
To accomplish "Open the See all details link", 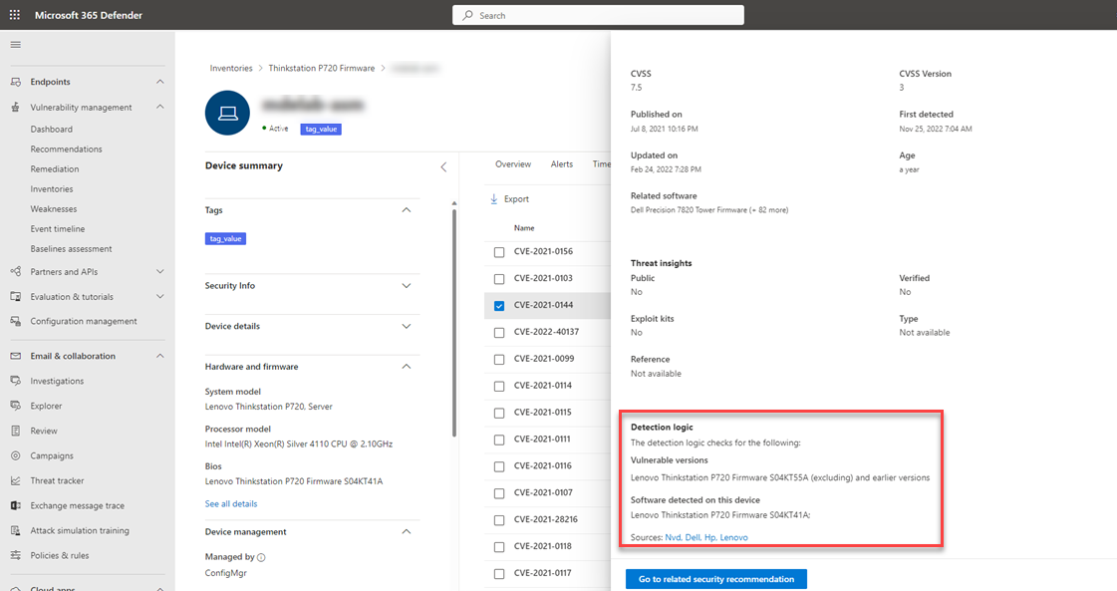I will 231,504.
